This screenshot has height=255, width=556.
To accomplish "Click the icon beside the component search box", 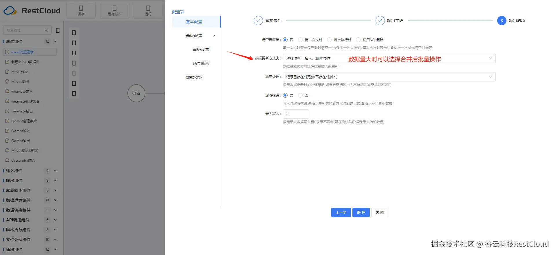I will [x=58, y=30].
